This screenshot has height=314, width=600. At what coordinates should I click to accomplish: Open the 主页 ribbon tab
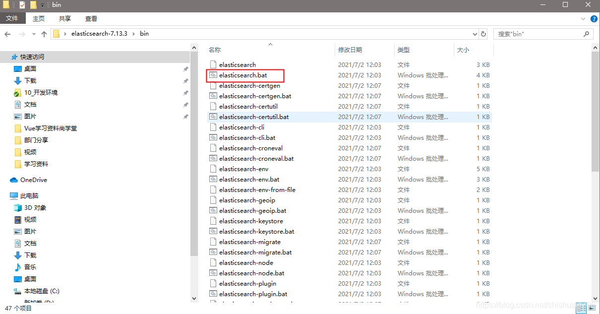pos(39,18)
